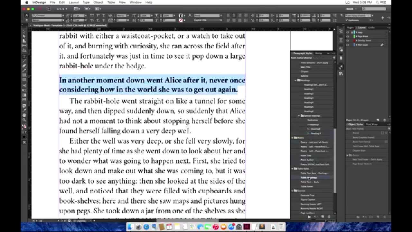This screenshot has height=232, width=412.
Task: Collapse the Headings style group
Action: tap(295, 80)
